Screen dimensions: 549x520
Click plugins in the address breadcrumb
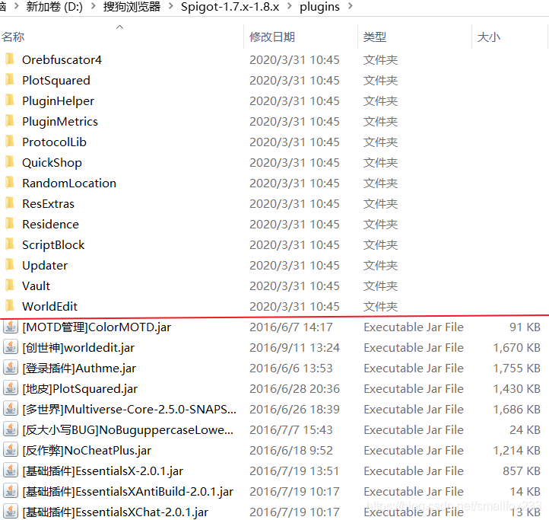point(319,7)
